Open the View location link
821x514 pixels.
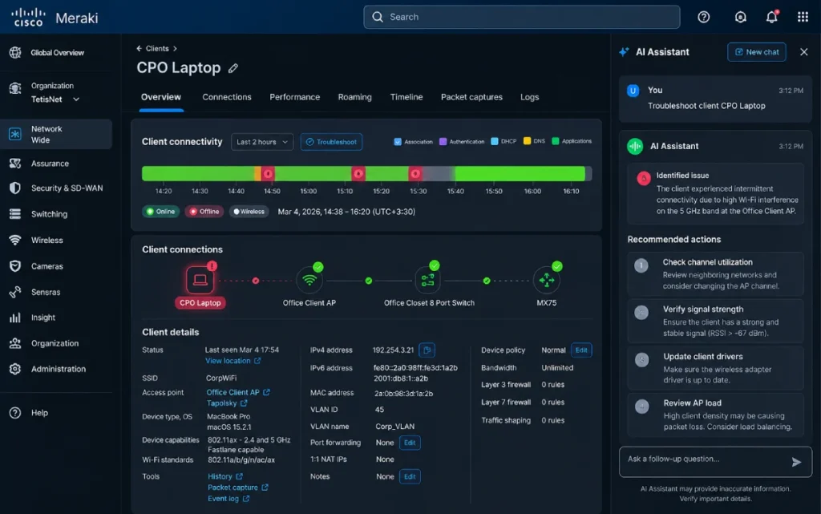tap(233, 361)
